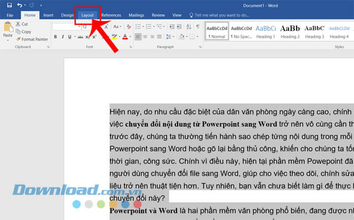
Task: Open the Underline style dropdown arrow
Action: tap(75, 37)
